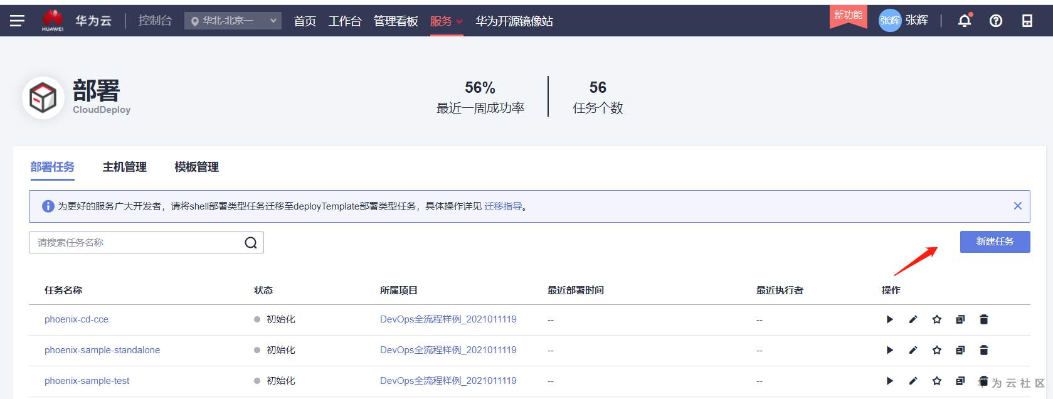Dismiss the blue info notice banner

[x=1017, y=206]
